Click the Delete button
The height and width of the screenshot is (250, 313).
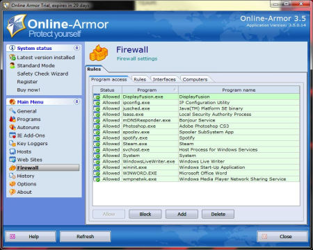(x=218, y=214)
